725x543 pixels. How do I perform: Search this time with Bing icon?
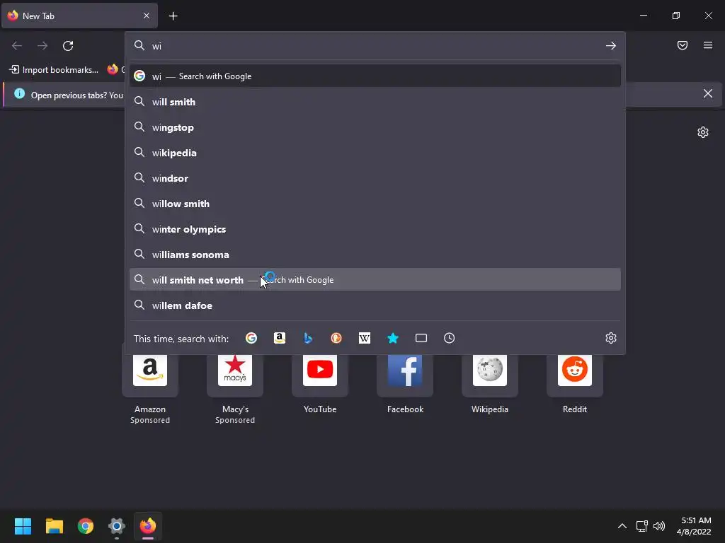tap(308, 338)
